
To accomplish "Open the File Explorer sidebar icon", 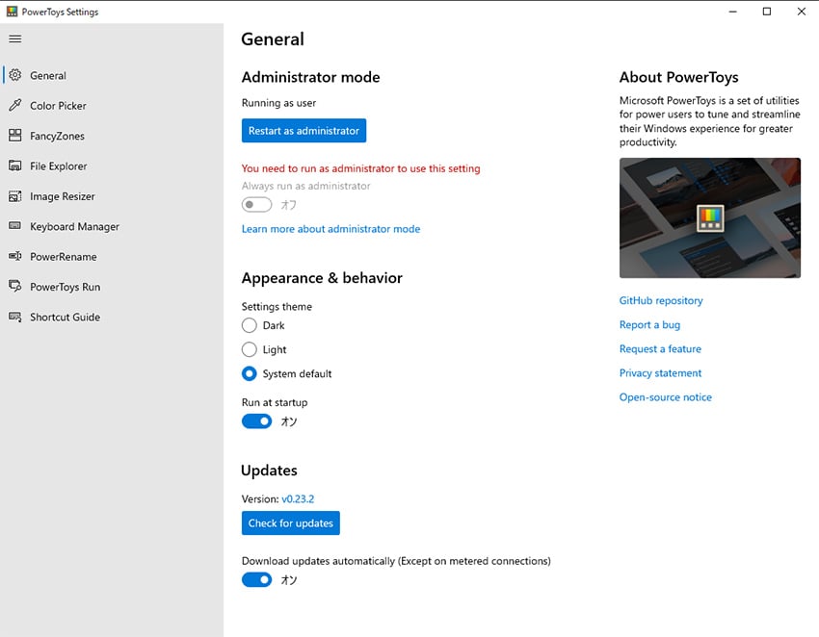I will (15, 166).
